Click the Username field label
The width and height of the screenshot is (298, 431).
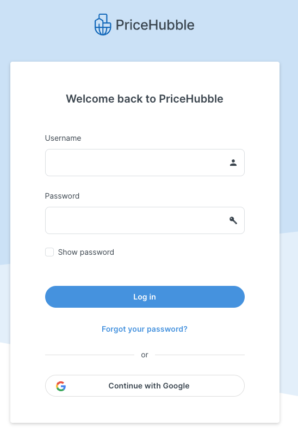tap(63, 138)
